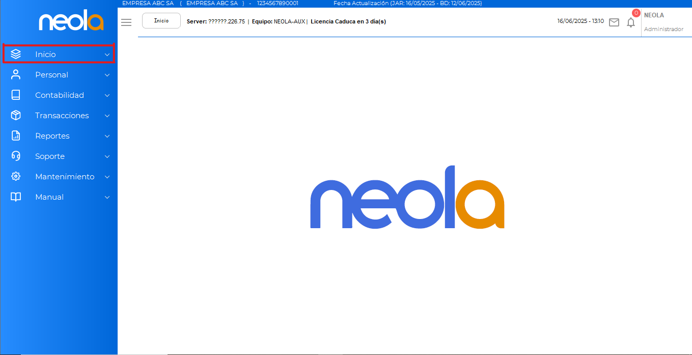Click the book icon beside Contabilidad

tap(16, 95)
